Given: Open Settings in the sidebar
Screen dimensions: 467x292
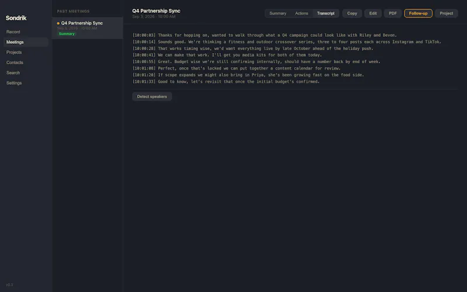Looking at the screenshot, I should click(14, 83).
